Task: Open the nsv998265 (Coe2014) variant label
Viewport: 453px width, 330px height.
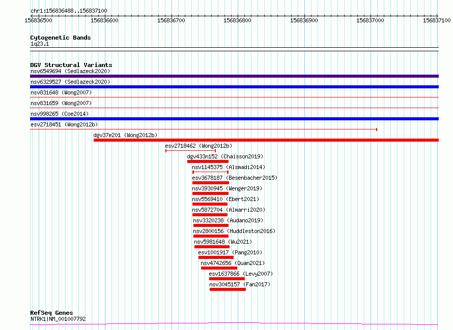Action: 60,114
